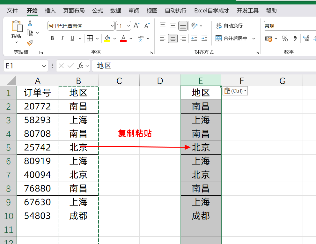Click the Paste clipboard icon

point(17,26)
